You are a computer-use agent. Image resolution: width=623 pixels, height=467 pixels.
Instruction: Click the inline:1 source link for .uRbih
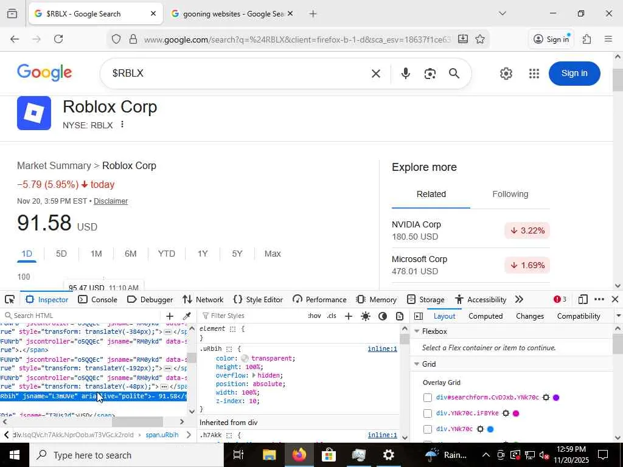(382, 348)
